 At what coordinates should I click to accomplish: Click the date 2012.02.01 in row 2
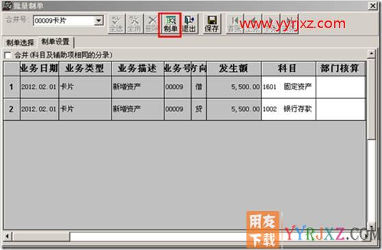(x=39, y=109)
